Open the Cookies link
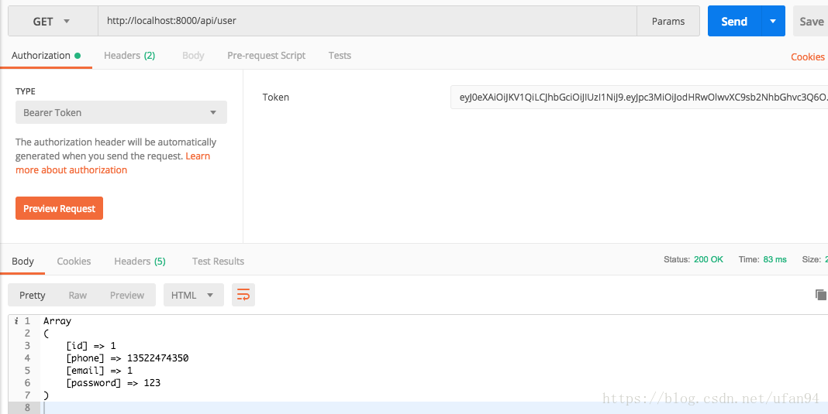The height and width of the screenshot is (414, 828). tap(807, 57)
